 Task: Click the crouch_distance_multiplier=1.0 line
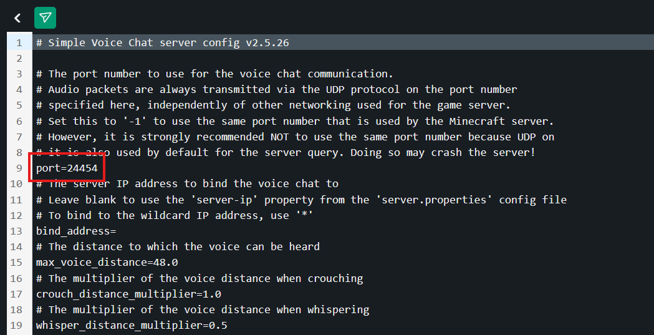pyautogui.click(x=128, y=294)
